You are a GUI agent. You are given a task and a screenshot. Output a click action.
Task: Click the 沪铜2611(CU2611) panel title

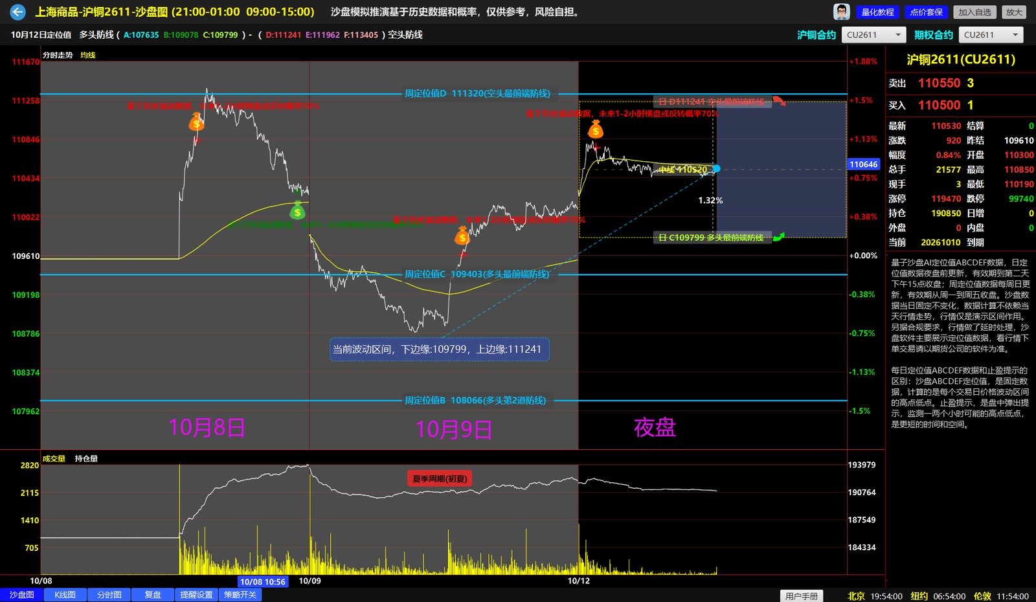click(x=960, y=60)
